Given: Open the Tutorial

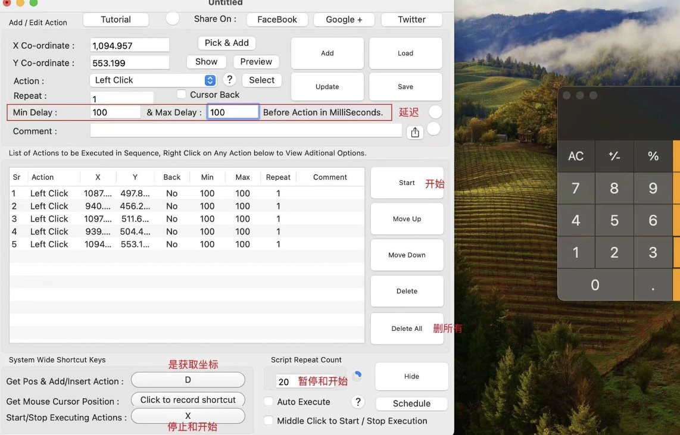Looking at the screenshot, I should pos(116,19).
